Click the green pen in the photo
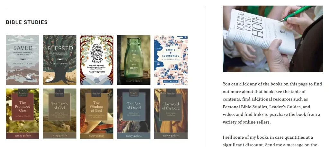The image size is (329, 147). click(296, 14)
